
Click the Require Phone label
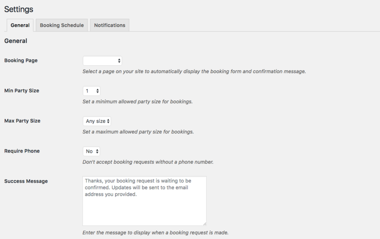click(22, 151)
